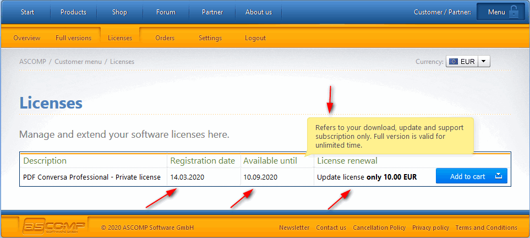Open the Start menu item
The height and width of the screenshot is (238, 530).
[x=28, y=12]
